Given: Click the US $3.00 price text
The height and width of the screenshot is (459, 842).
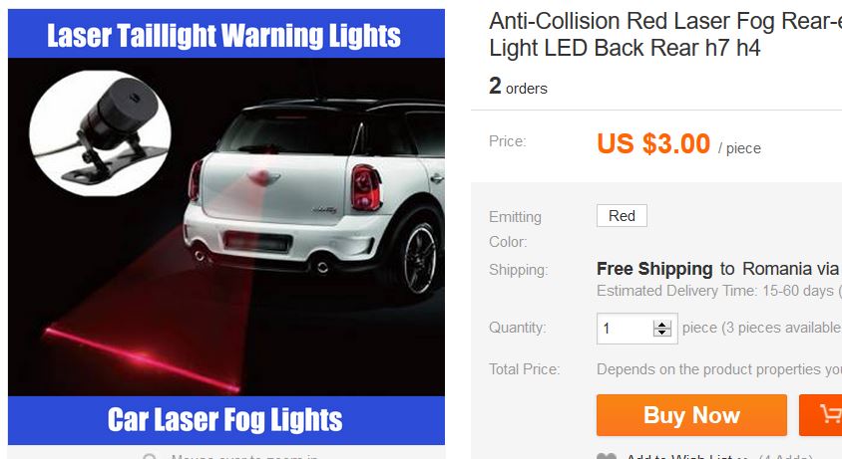Looking at the screenshot, I should click(x=653, y=143).
